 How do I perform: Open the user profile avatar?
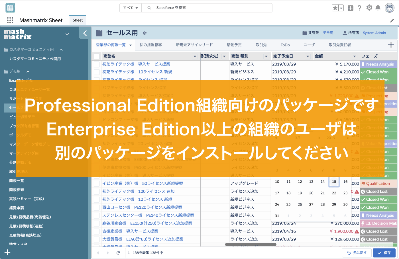390,8
